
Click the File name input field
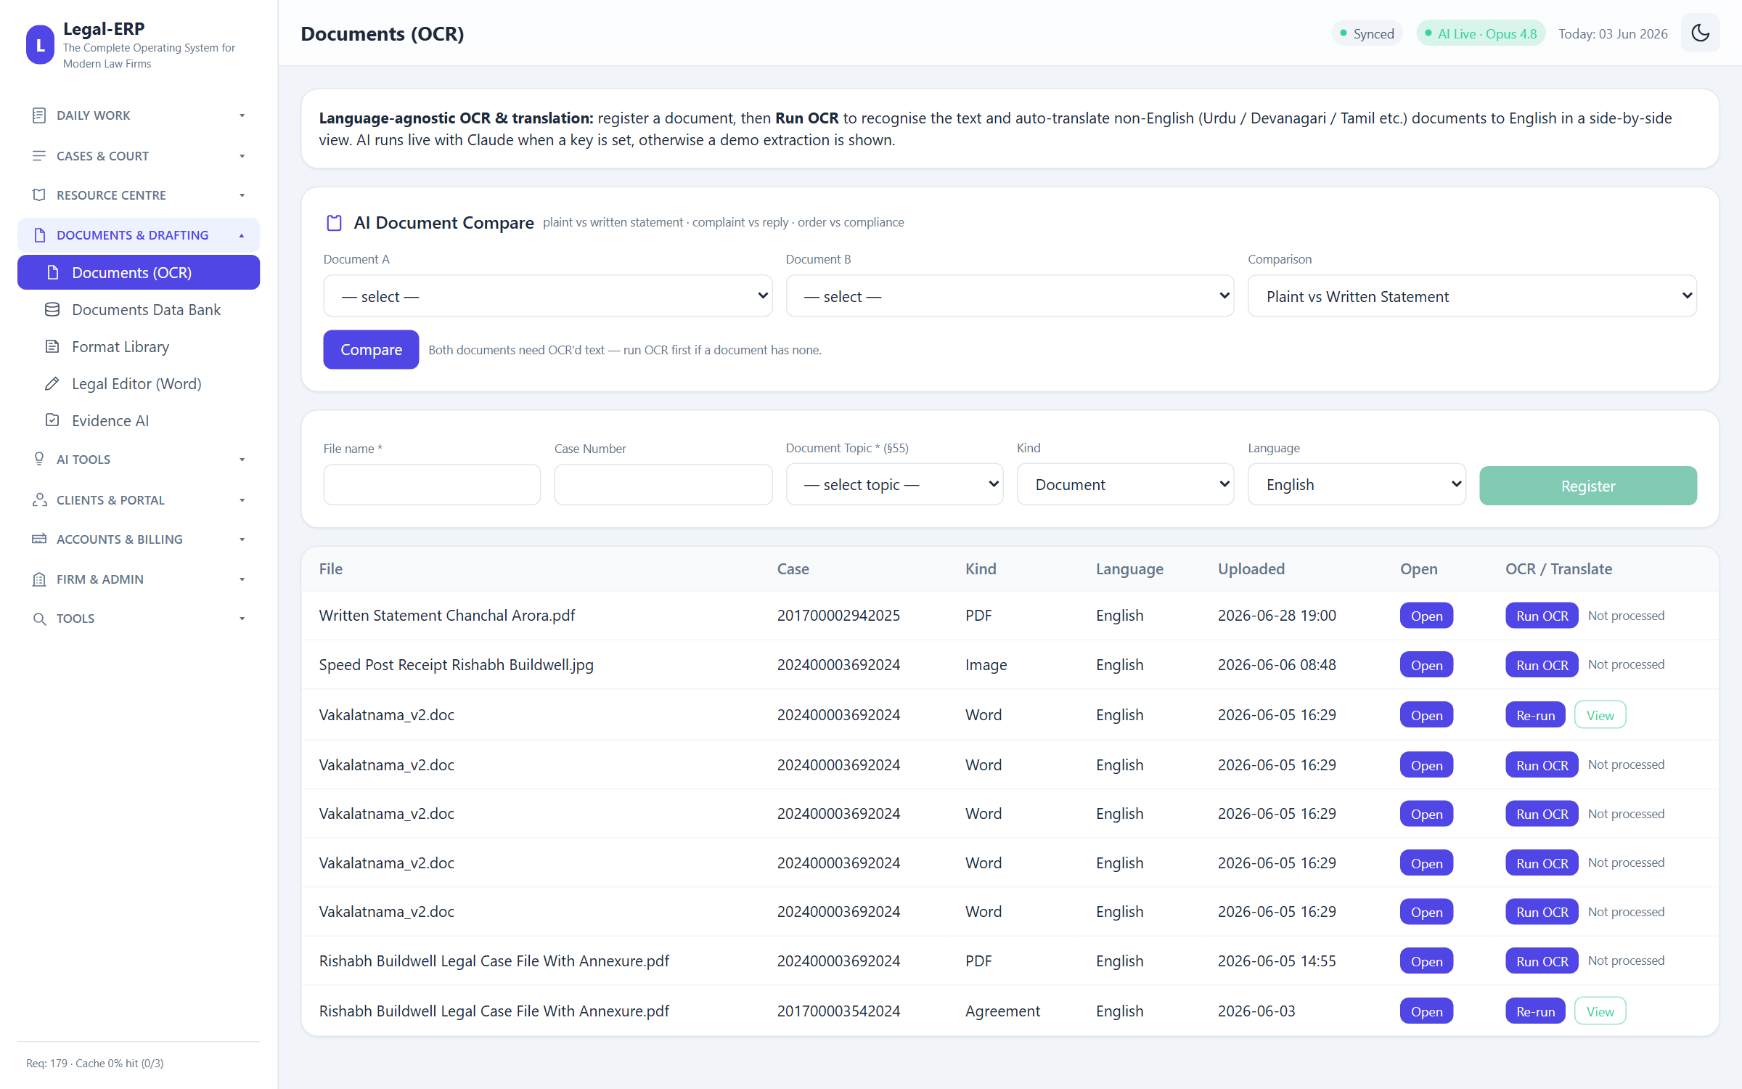(432, 485)
